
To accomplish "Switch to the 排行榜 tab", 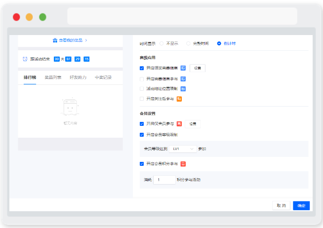I will [x=30, y=77].
